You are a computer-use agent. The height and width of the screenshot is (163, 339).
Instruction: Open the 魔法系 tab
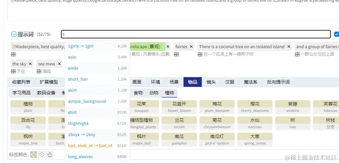click(x=251, y=82)
